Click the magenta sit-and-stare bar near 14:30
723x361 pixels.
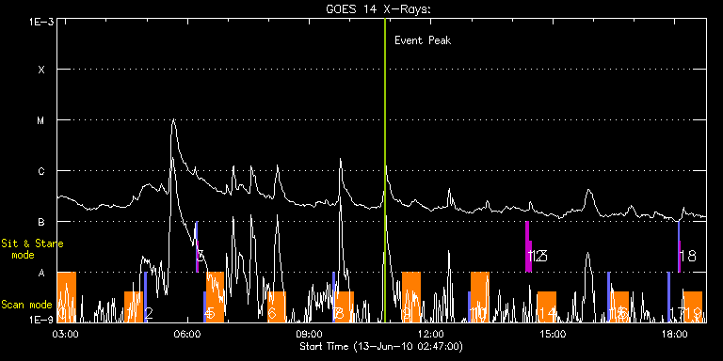[x=528, y=247]
